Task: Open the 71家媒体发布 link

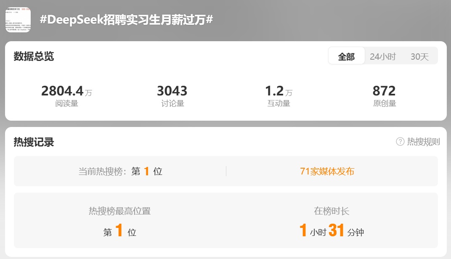Action: pos(327,171)
